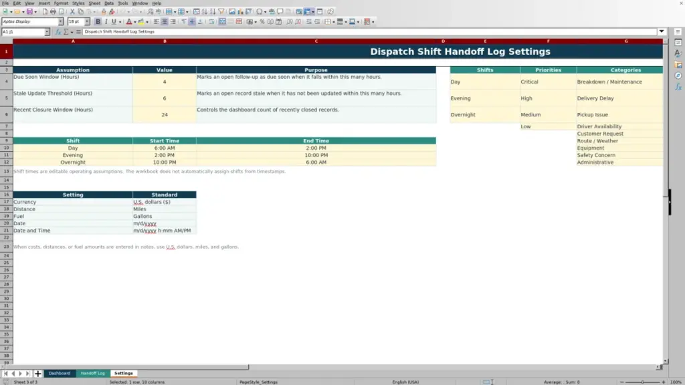Open the font color dropdown arrow

[x=135, y=22]
